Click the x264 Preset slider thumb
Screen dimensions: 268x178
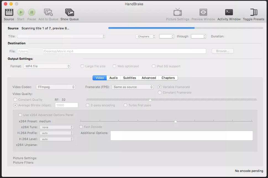[x=175, y=121]
